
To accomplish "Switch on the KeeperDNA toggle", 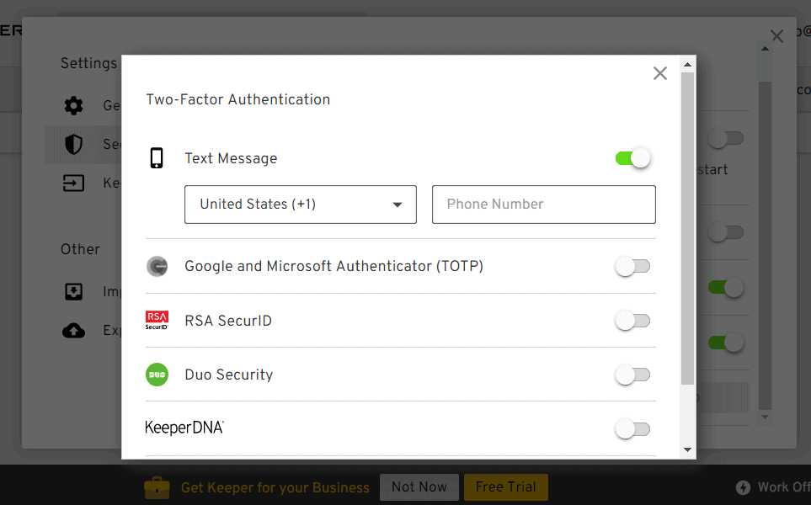I will tap(633, 429).
